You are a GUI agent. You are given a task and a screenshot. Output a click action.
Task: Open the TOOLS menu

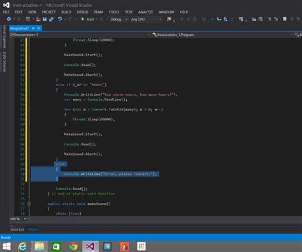click(114, 12)
